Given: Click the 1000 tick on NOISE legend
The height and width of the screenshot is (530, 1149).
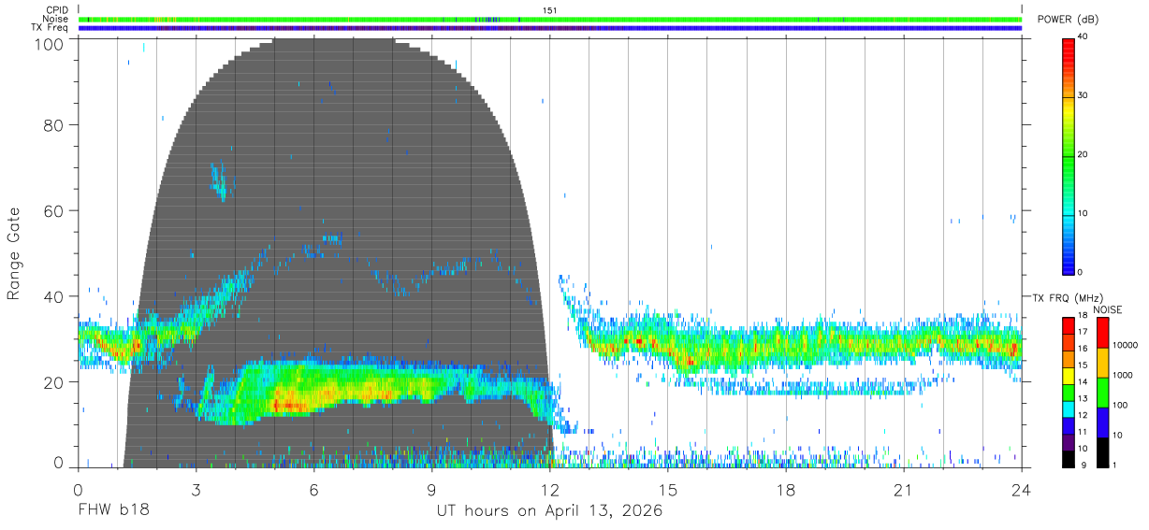Looking at the screenshot, I should coord(1124,375).
